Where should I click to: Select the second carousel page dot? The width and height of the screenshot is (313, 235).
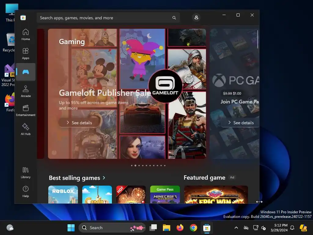tap(135, 166)
